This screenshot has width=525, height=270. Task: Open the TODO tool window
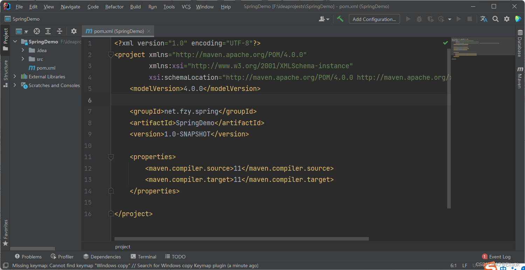(175, 256)
